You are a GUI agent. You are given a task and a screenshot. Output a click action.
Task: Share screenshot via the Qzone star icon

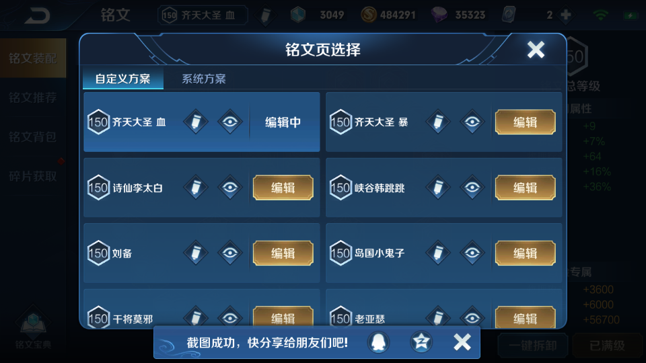tap(421, 342)
